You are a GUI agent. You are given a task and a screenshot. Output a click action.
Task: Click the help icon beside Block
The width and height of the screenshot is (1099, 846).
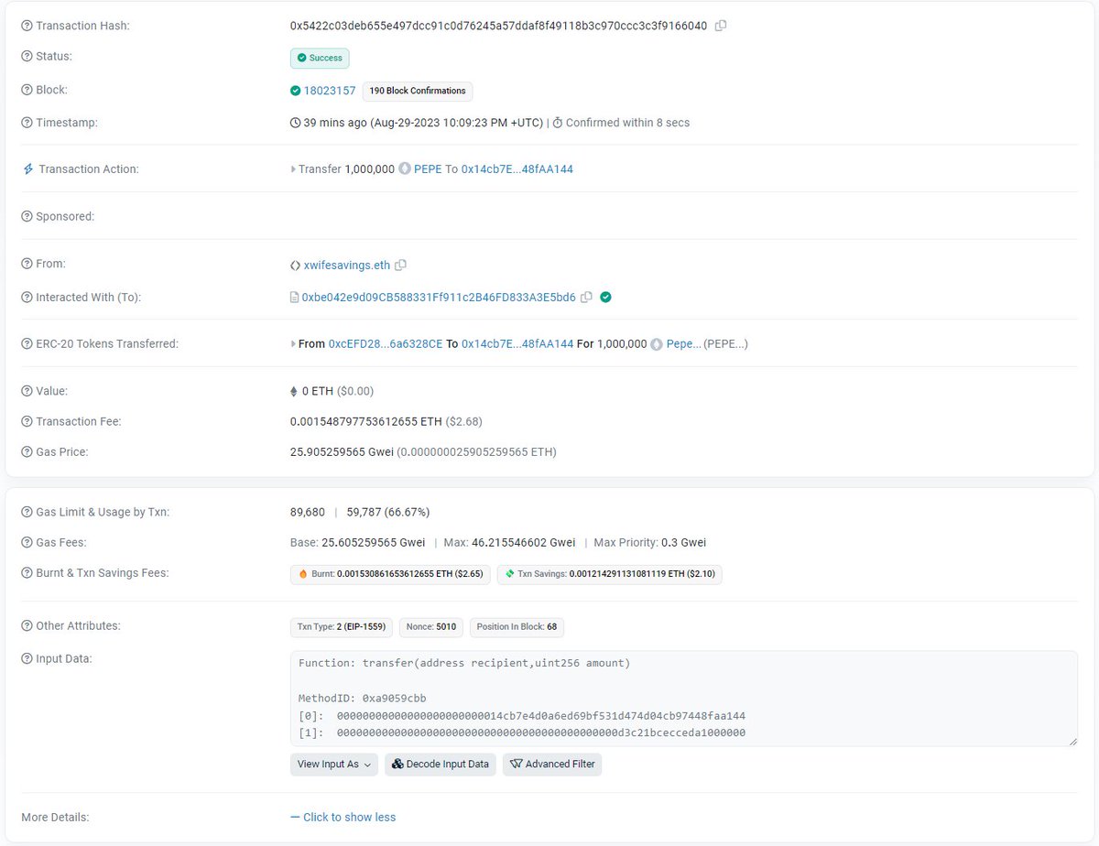27,90
